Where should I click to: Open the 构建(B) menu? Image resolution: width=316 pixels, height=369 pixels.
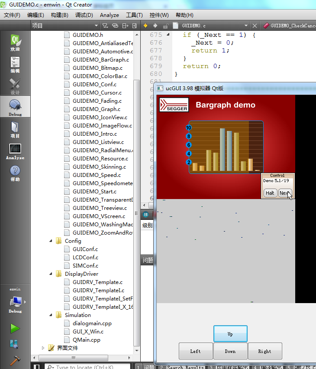point(59,15)
